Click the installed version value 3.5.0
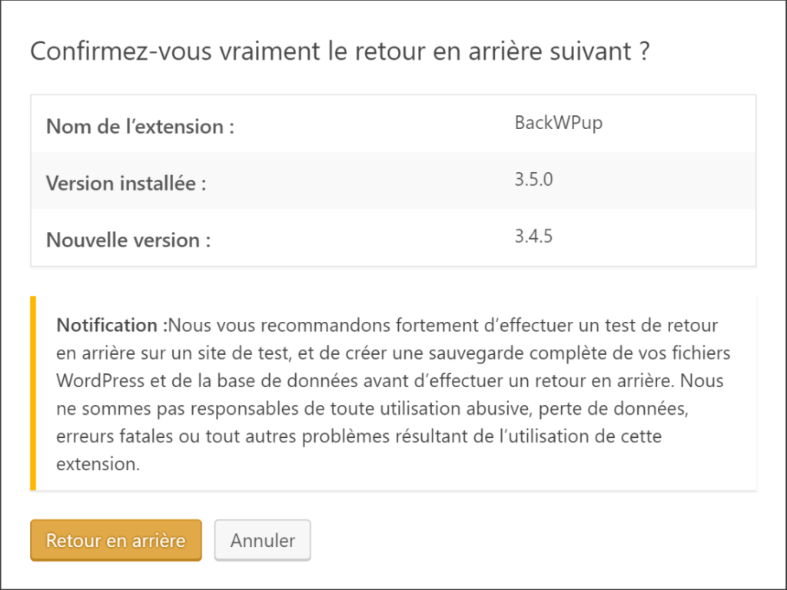 533,179
